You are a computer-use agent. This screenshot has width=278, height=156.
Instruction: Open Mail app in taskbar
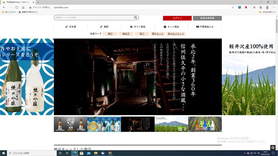[89, 153]
